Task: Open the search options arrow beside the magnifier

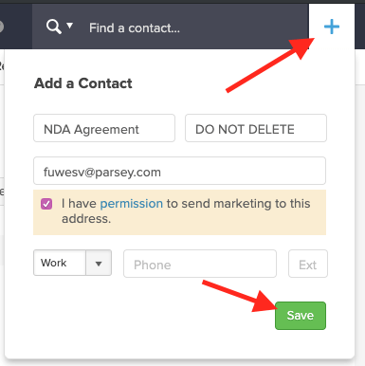Action: pyautogui.click(x=70, y=25)
